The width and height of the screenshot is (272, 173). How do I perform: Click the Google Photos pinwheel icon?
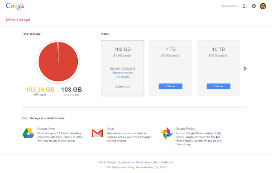[x=167, y=133]
